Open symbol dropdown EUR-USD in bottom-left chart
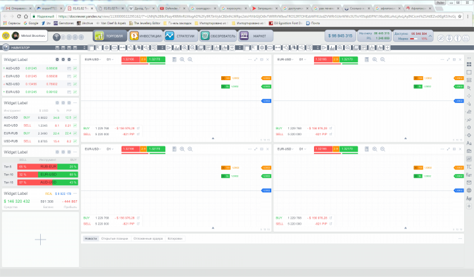 pos(93,149)
